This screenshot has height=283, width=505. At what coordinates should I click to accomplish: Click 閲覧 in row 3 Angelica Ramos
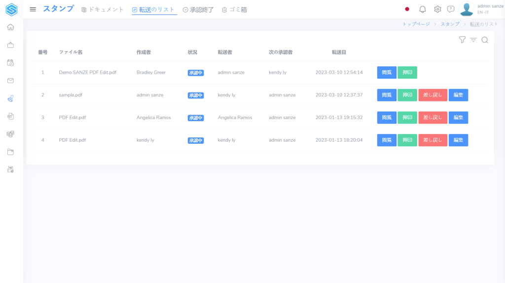387,118
